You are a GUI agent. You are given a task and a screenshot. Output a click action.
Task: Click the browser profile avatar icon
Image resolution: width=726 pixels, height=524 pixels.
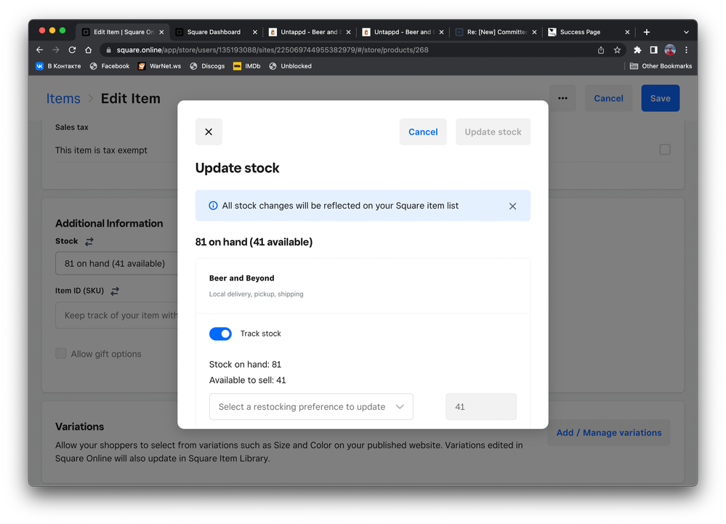(x=669, y=49)
